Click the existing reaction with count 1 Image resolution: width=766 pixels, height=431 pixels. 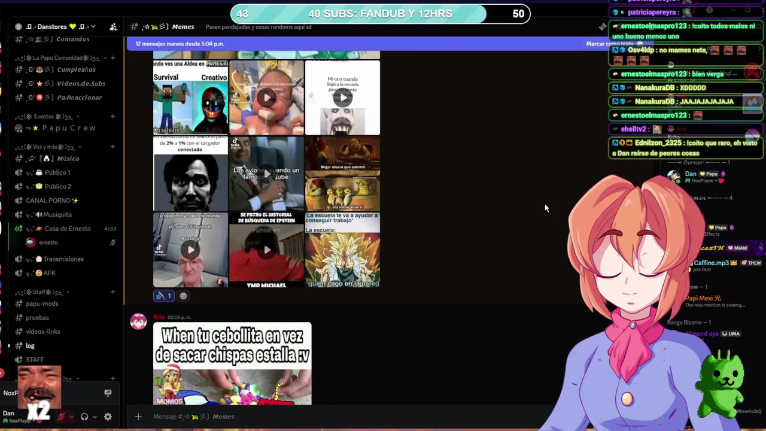[x=164, y=296]
